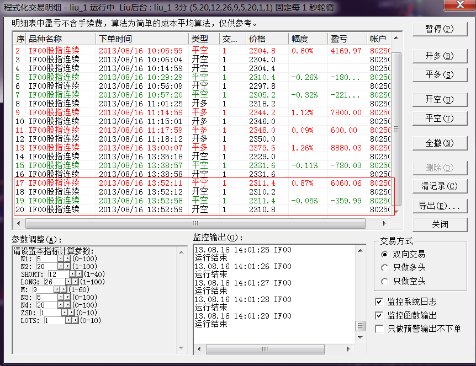Sort by the 盈亏 column header
The height and width of the screenshot is (366, 476).
click(x=347, y=39)
